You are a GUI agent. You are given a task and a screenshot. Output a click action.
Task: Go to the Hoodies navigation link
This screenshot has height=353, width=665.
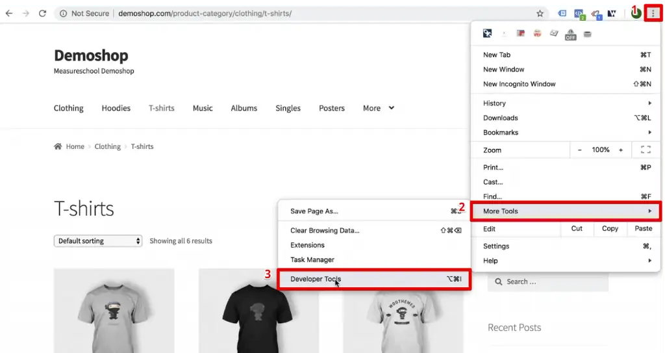tap(116, 109)
